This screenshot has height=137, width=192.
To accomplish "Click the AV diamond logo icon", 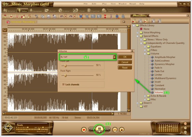I will [x=8, y=128].
